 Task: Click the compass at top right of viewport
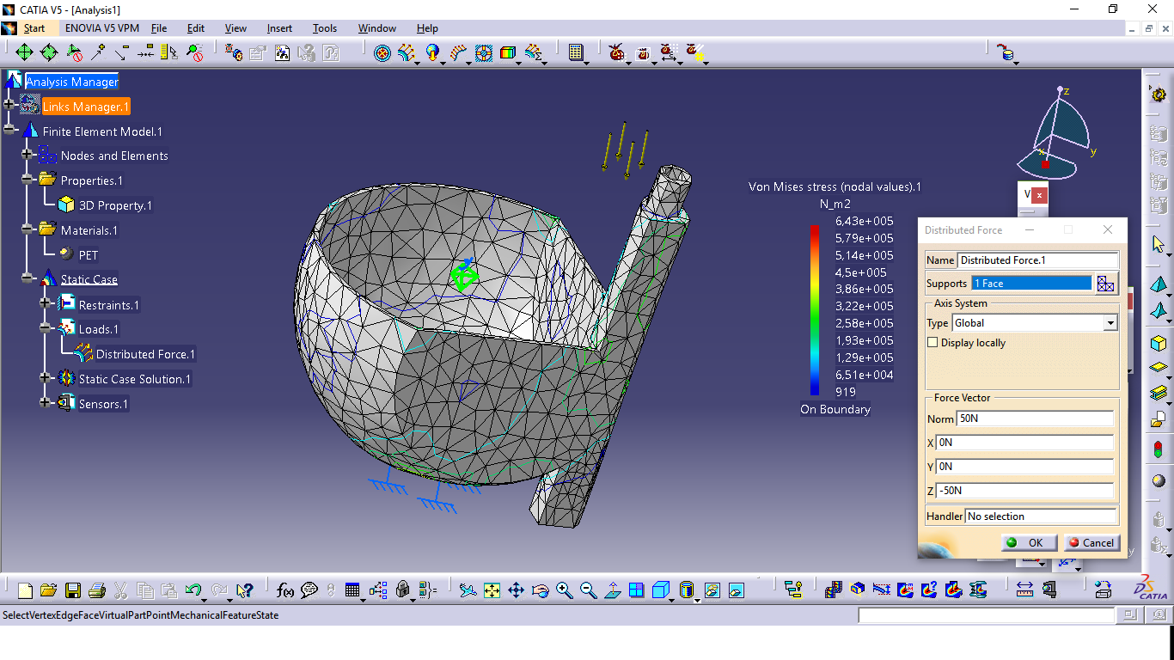coord(1055,133)
